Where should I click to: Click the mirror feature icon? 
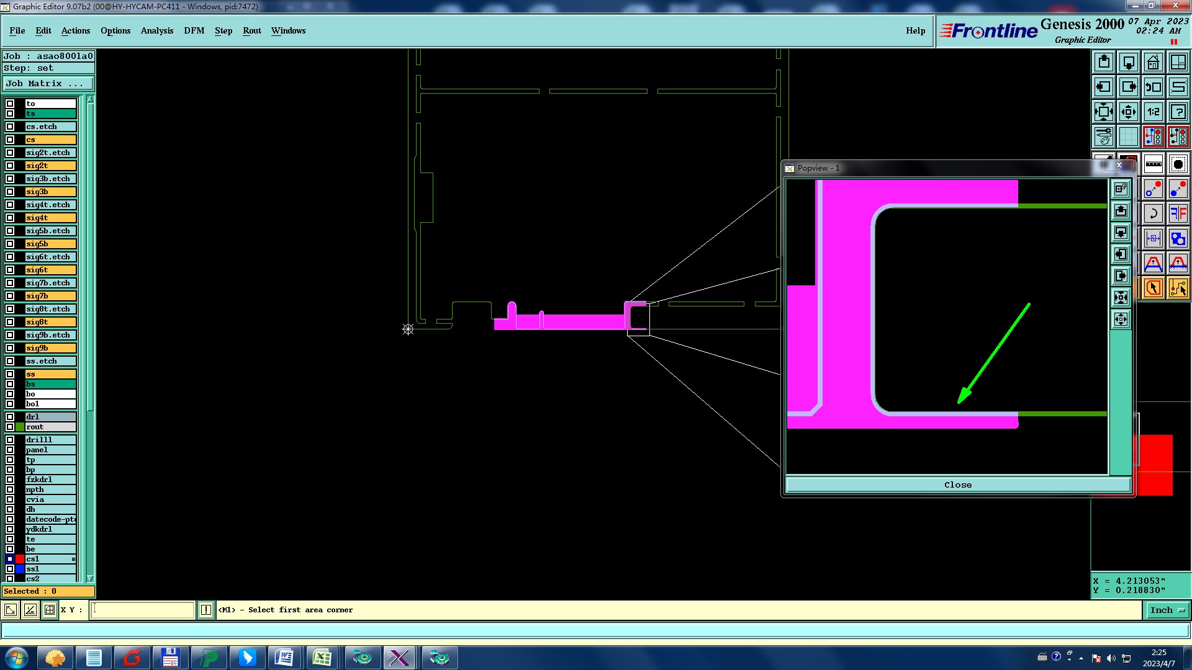pos(1178,214)
